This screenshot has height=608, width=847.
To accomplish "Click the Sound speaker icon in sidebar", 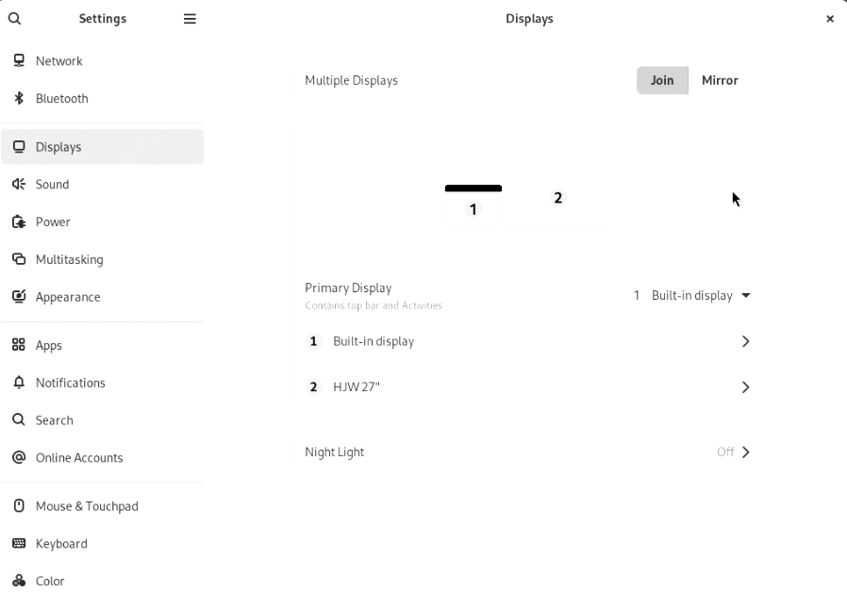I will coord(19,184).
